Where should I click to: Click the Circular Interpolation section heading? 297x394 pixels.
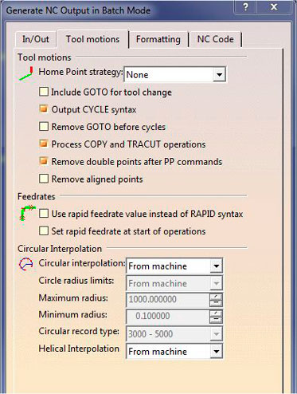click(x=60, y=249)
